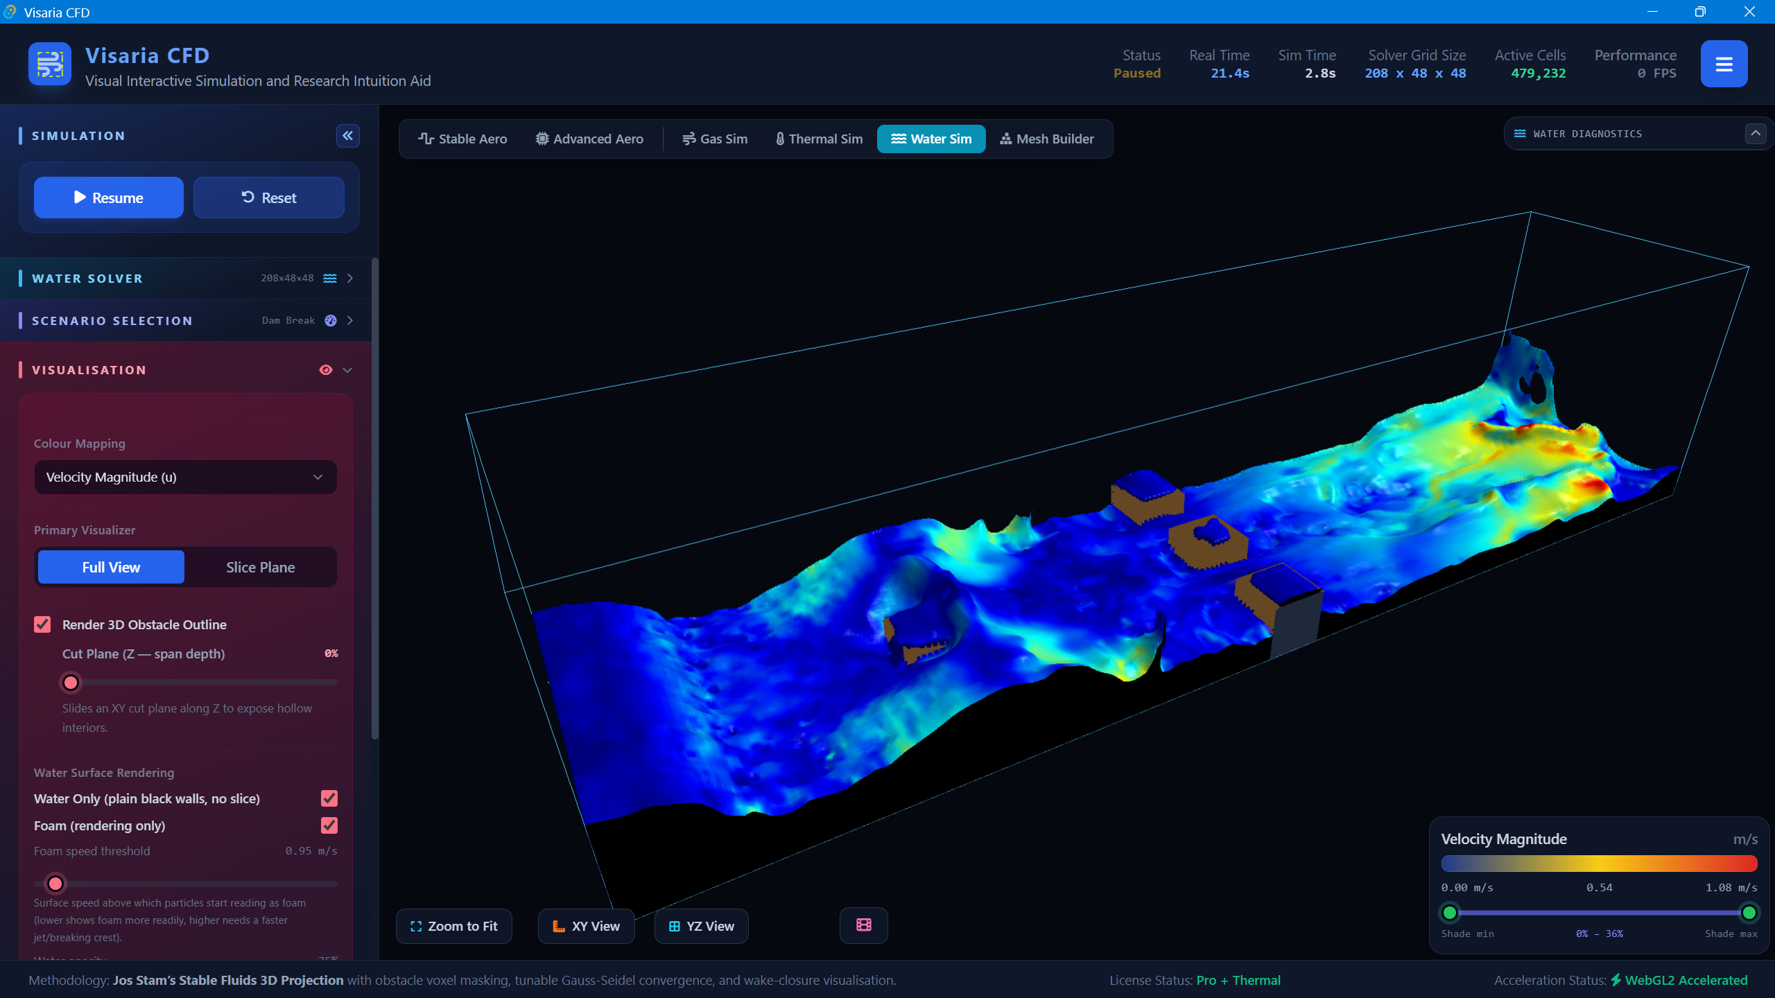1775x998 pixels.
Task: Collapse the Visualisation section chevron
Action: 348,370
